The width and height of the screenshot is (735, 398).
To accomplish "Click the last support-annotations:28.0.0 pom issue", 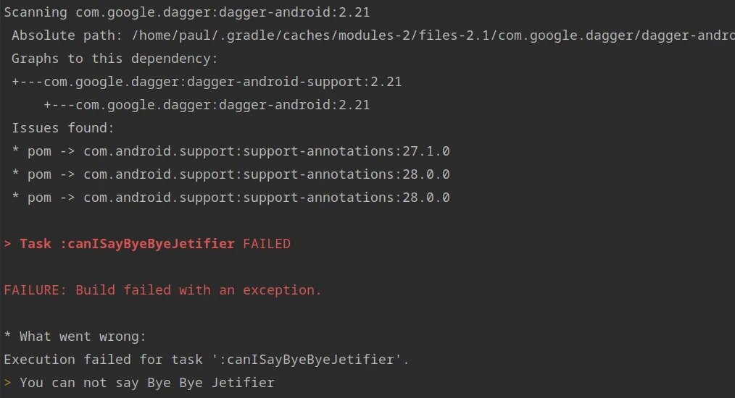I will [x=266, y=198].
